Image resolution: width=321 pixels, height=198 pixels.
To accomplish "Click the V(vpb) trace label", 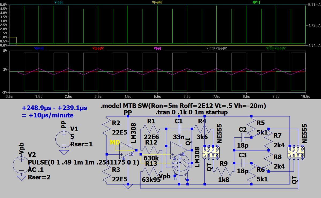I will tap(157, 2).
